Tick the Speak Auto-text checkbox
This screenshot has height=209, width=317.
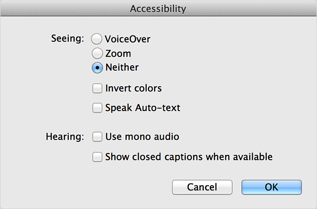pyautogui.click(x=98, y=108)
